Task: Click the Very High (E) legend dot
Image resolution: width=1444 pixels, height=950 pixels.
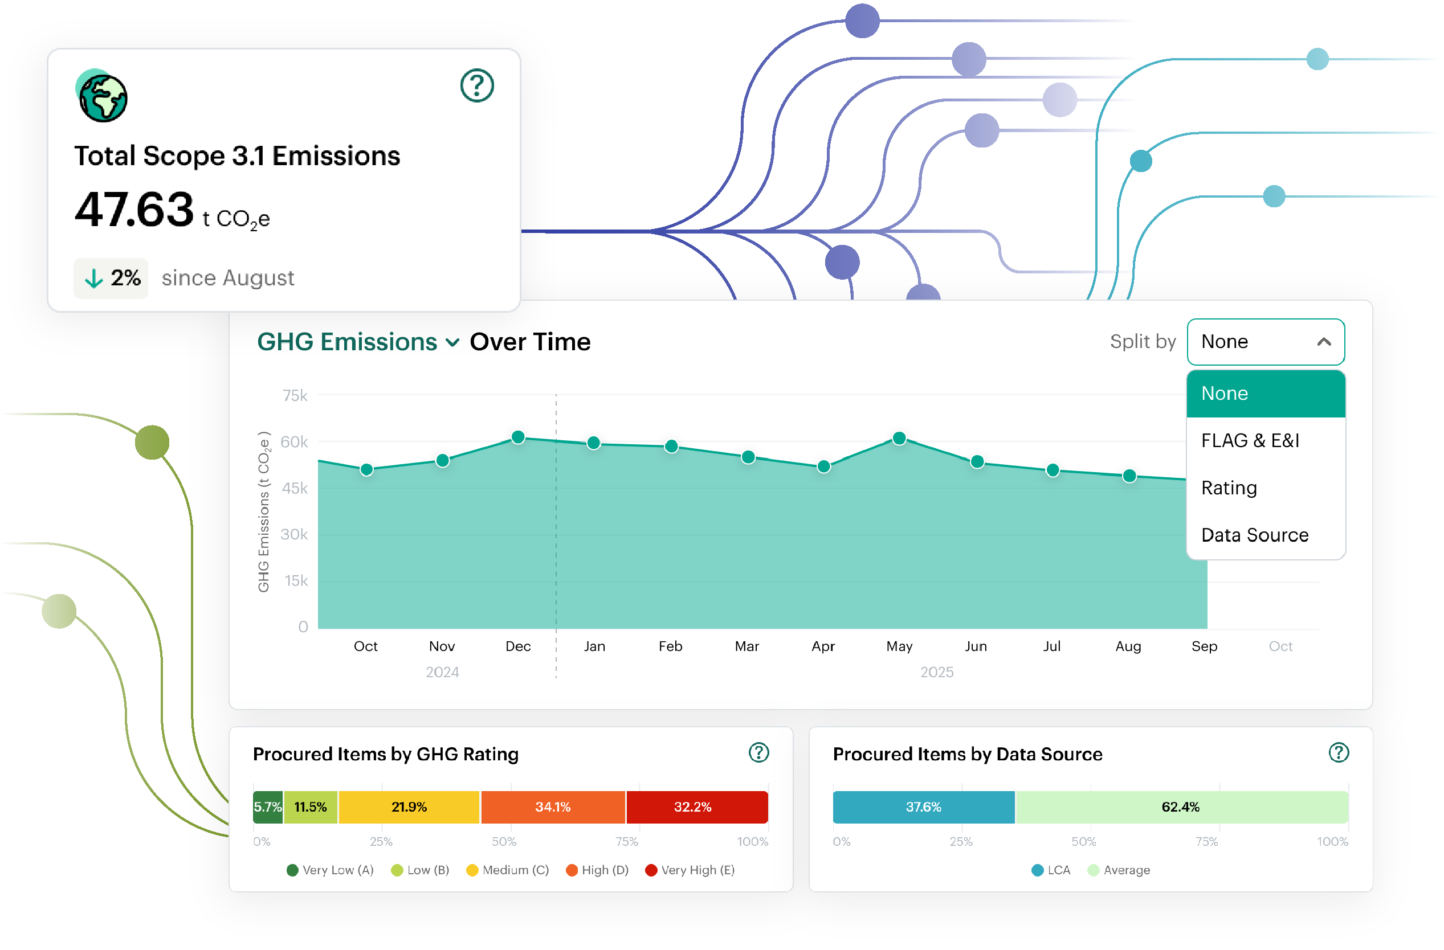Action: click(x=651, y=871)
